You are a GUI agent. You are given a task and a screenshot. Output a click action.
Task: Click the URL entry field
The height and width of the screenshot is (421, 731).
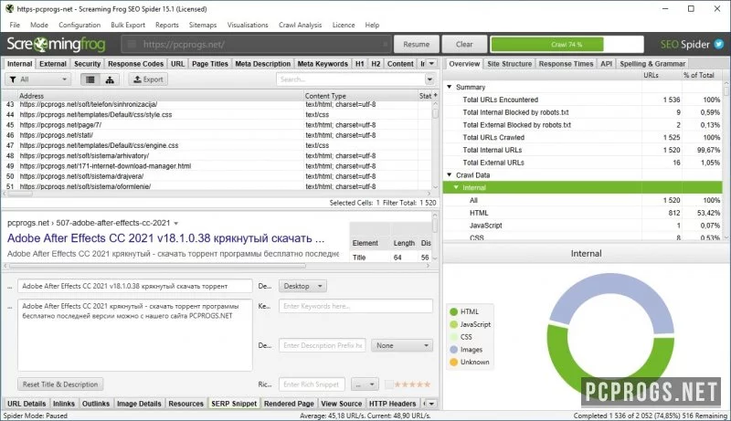pos(257,44)
